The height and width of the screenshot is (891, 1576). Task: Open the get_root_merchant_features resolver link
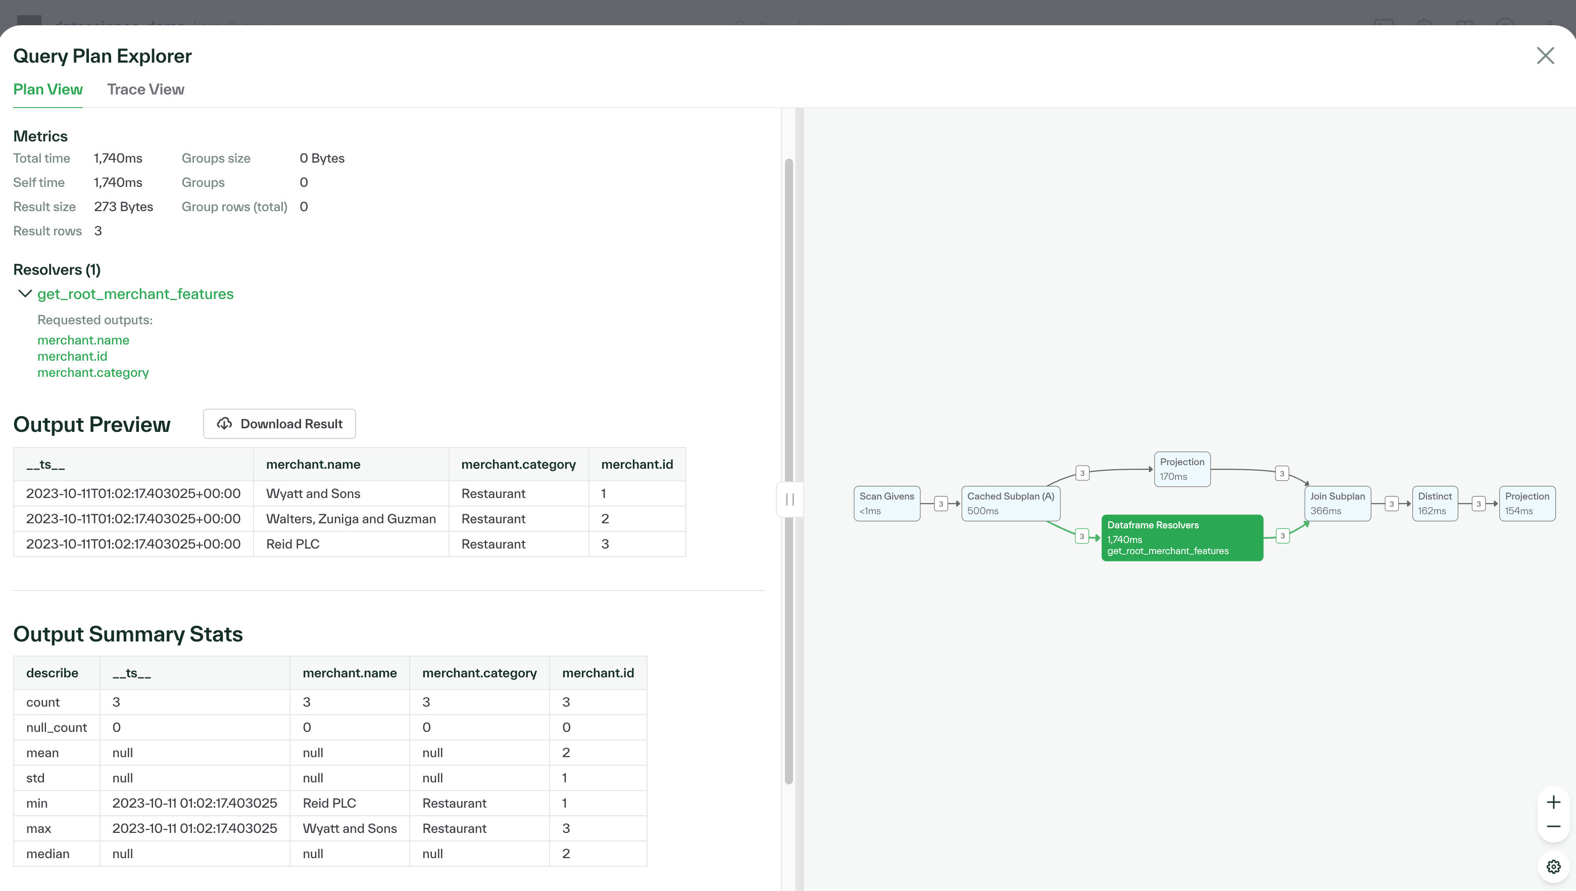135,294
